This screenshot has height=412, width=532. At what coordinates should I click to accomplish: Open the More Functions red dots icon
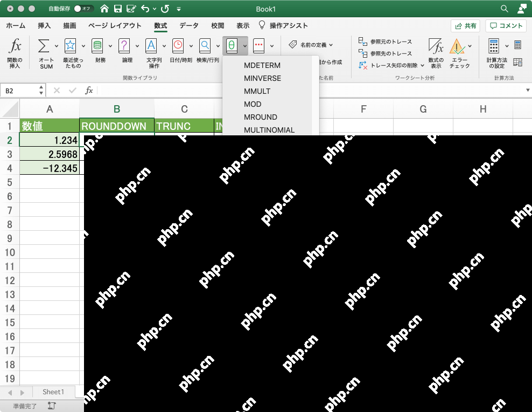click(258, 46)
